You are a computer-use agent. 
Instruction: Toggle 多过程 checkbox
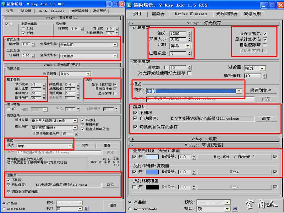(82, 120)
